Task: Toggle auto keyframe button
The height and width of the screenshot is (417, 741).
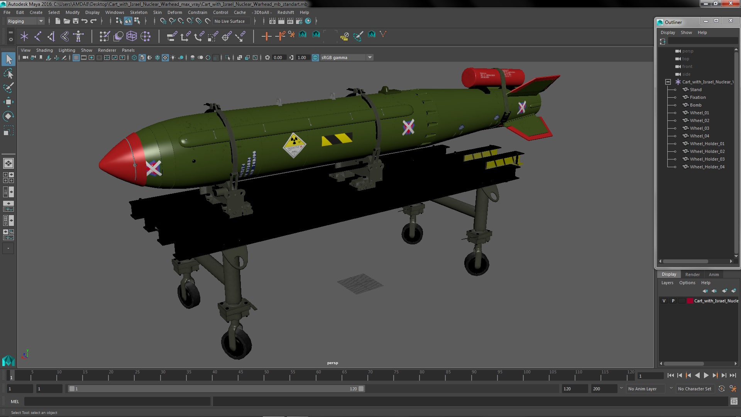Action: 722,389
